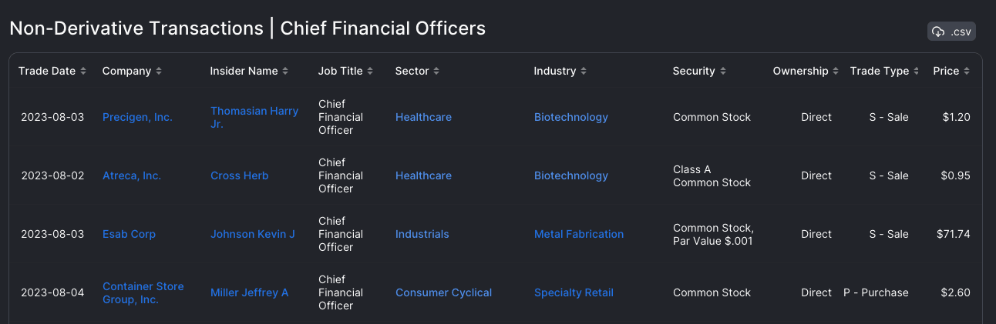The width and height of the screenshot is (996, 324).
Task: Open Container Store Group, Inc. link
Action: [143, 292]
